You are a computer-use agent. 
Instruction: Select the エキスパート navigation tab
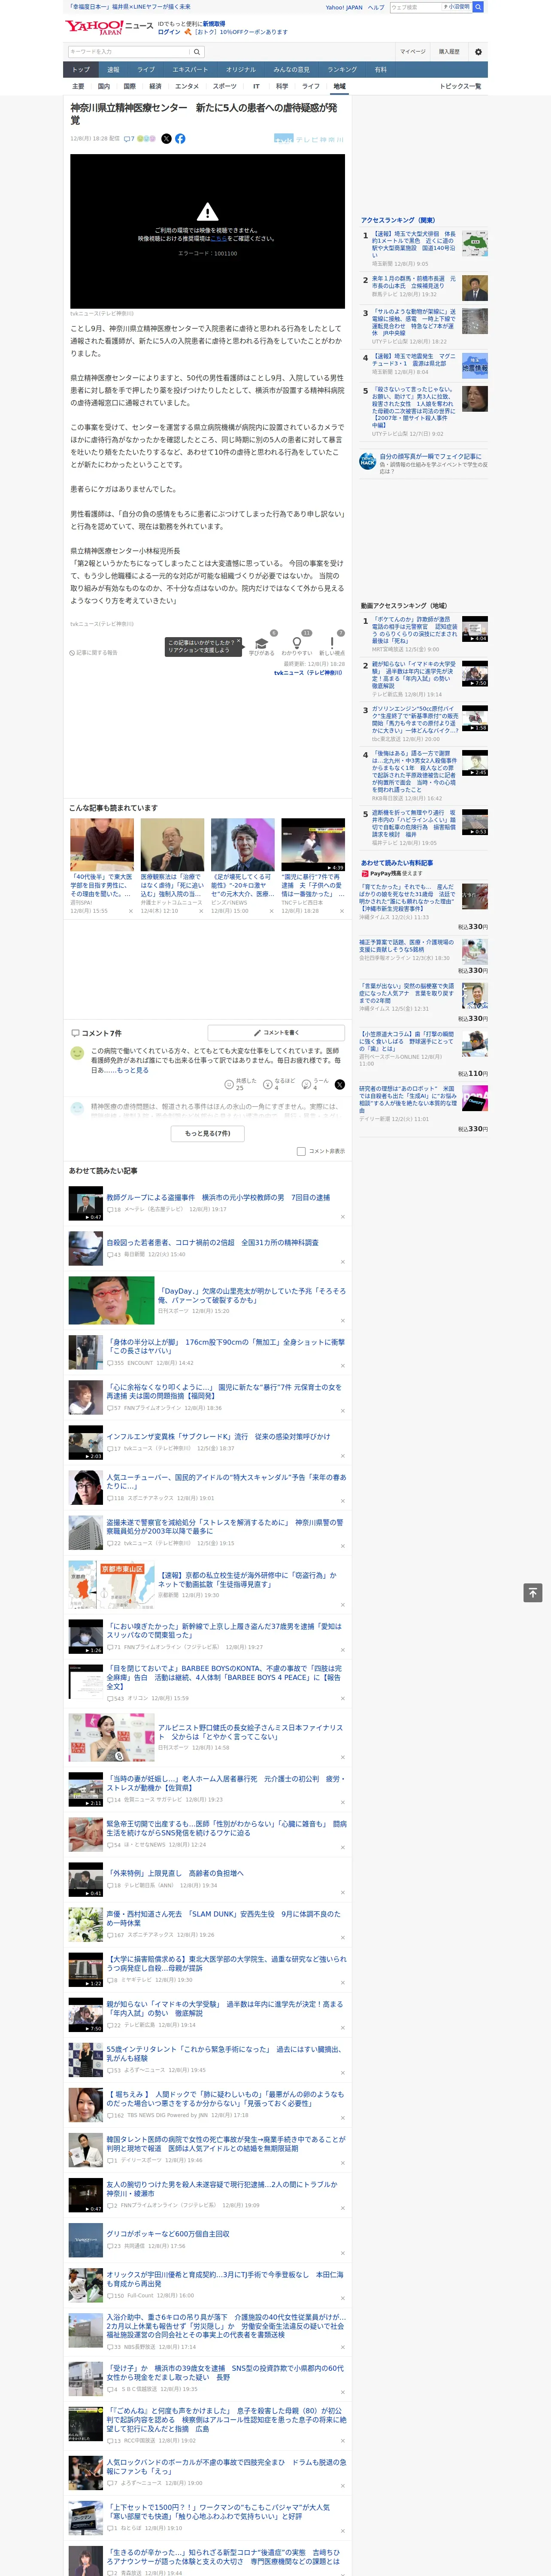click(190, 70)
